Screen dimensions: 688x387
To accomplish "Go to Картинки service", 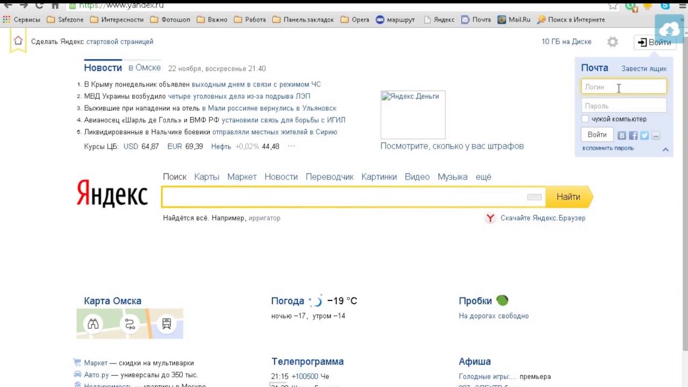I will tap(379, 177).
